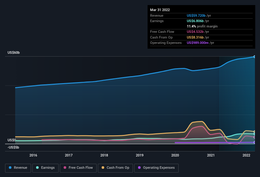
Task: Toggle the Operating Expenses legend button
Action: [x=156, y=168]
